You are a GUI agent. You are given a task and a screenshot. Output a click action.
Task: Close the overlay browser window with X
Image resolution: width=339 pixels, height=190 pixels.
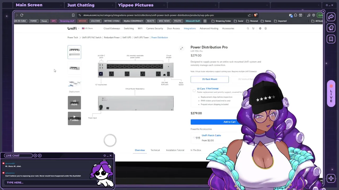coord(323,11)
